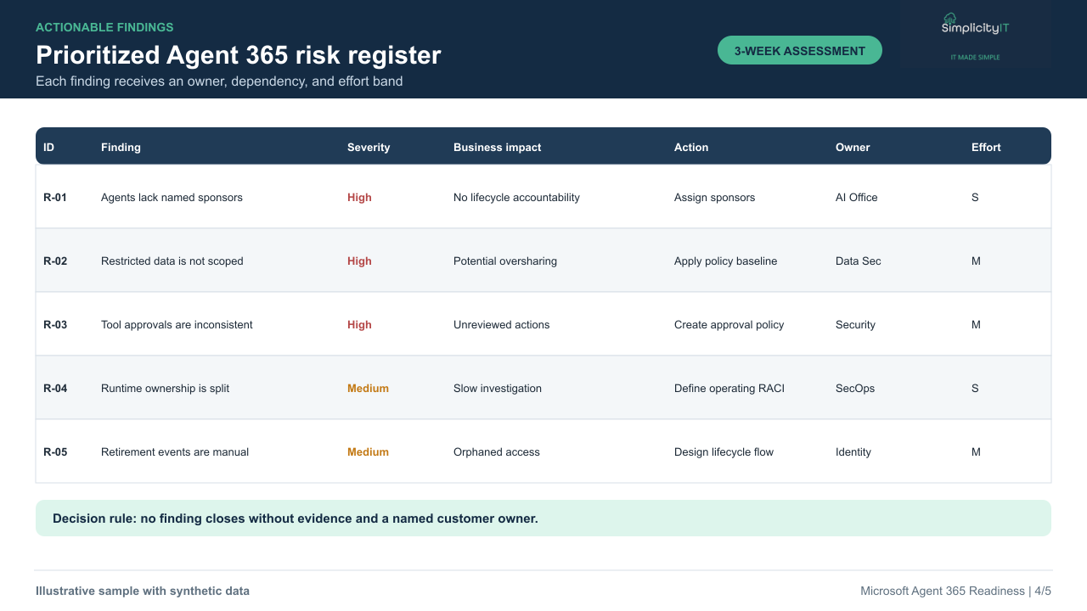Click the High severity in row R-02
This screenshot has height=611, width=1087.
coord(359,261)
